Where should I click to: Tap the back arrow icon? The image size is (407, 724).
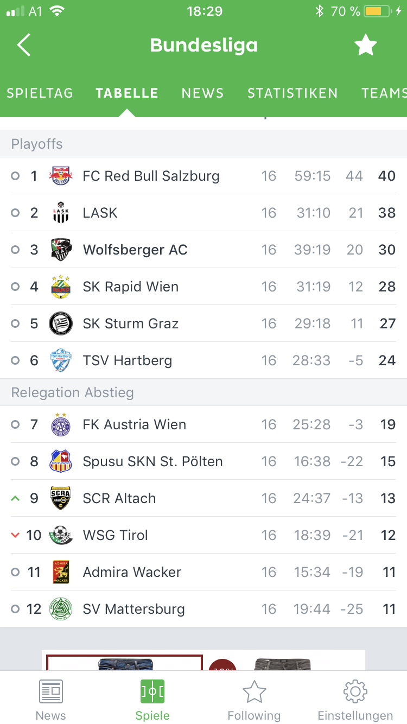tap(24, 45)
